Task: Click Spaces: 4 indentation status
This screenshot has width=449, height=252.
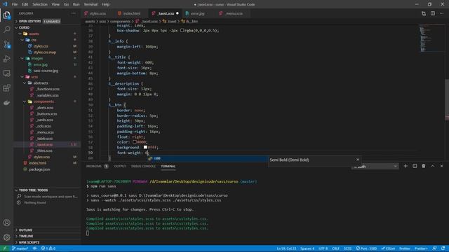Action: [307, 248]
